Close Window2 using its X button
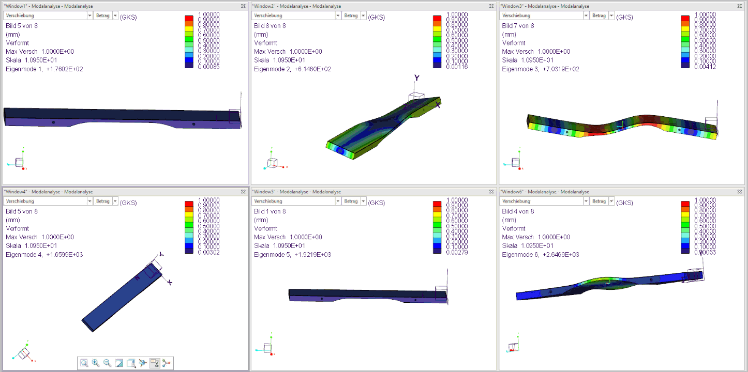The height and width of the screenshot is (372, 748). click(491, 6)
